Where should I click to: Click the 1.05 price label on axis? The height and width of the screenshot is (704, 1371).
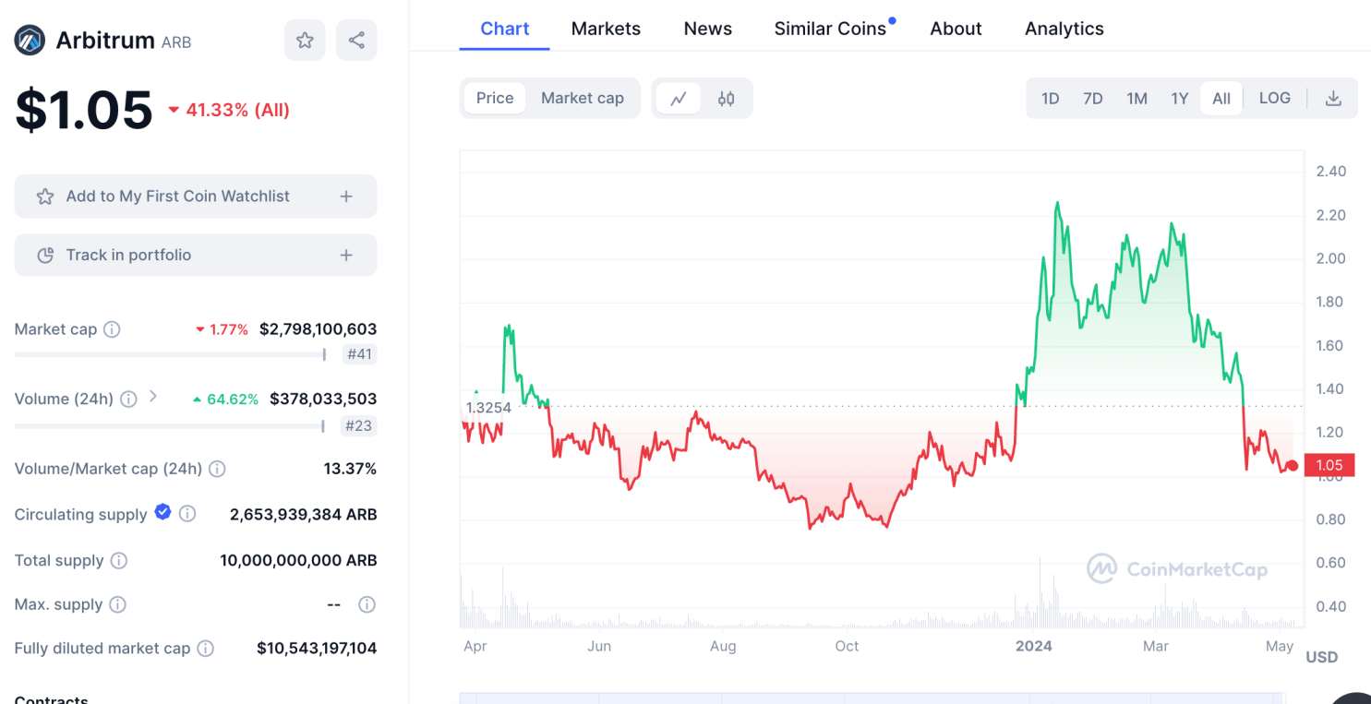click(1329, 465)
